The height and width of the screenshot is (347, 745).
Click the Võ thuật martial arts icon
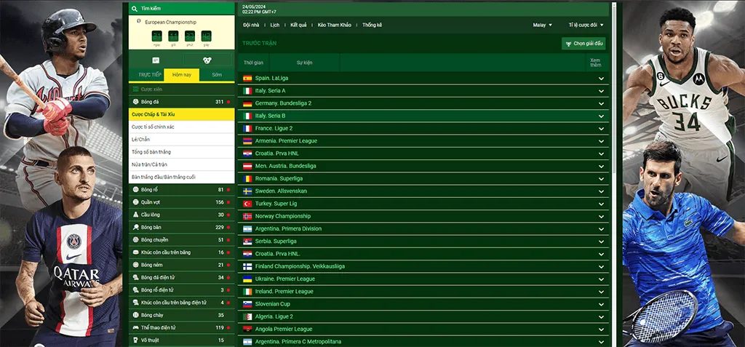[x=135, y=340]
